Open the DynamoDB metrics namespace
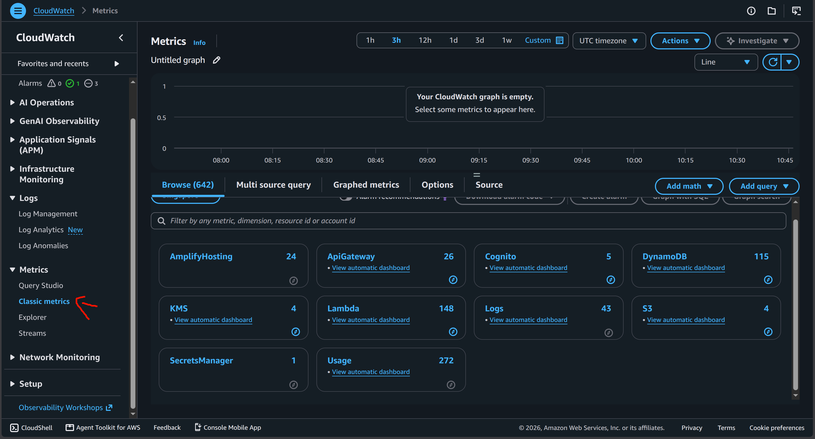The height and width of the screenshot is (439, 815). click(x=664, y=256)
